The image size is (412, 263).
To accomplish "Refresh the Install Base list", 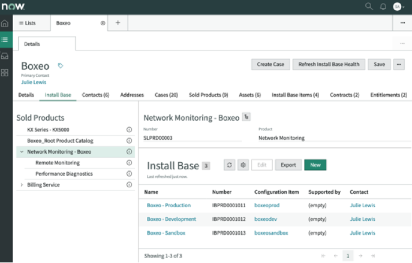I will tap(229, 165).
